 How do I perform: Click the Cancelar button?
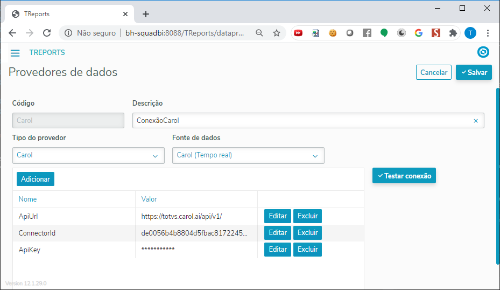coord(434,72)
